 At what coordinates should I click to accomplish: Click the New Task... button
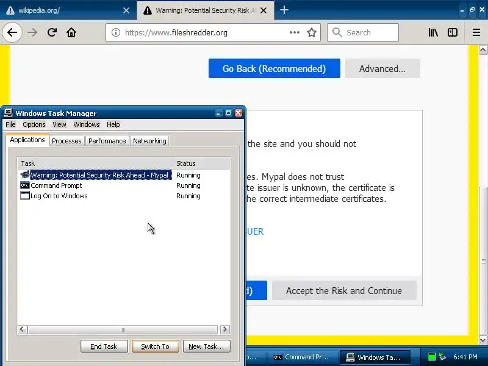[x=207, y=346]
